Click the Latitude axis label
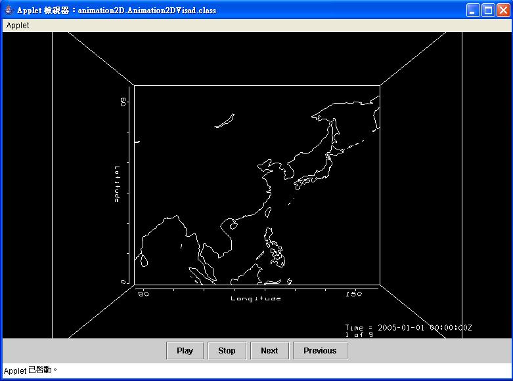The width and height of the screenshot is (513, 381). point(116,184)
